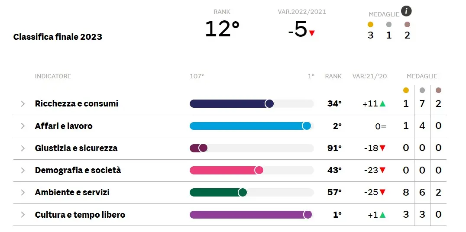
Task: Expand the Ambiente e servizi chevron
Action: tap(23, 193)
